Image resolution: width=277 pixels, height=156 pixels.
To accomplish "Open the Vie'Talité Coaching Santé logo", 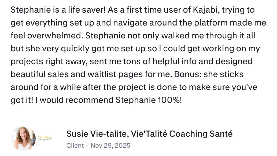I will 45,139.
